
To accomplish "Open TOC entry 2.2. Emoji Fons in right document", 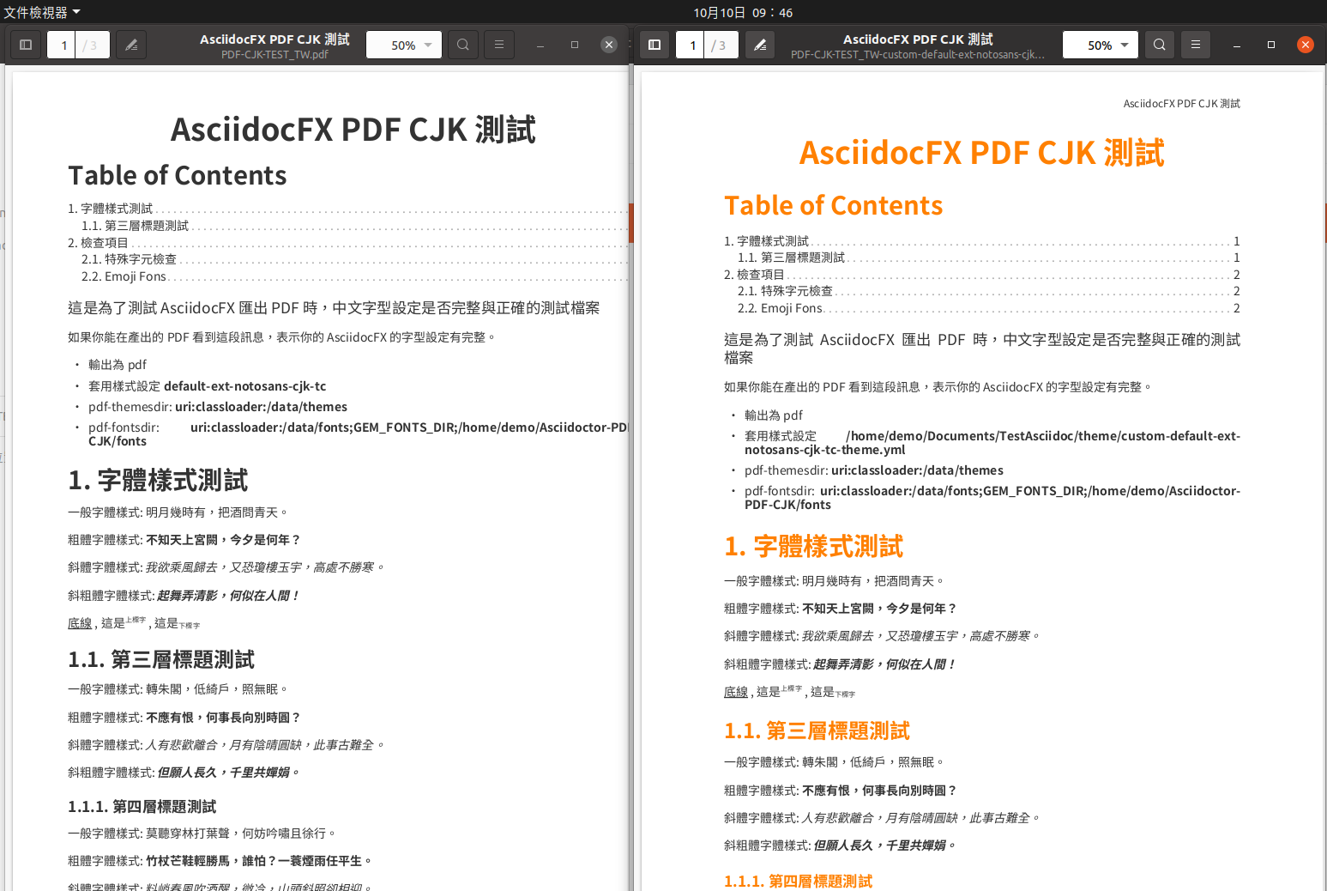I will click(x=781, y=308).
